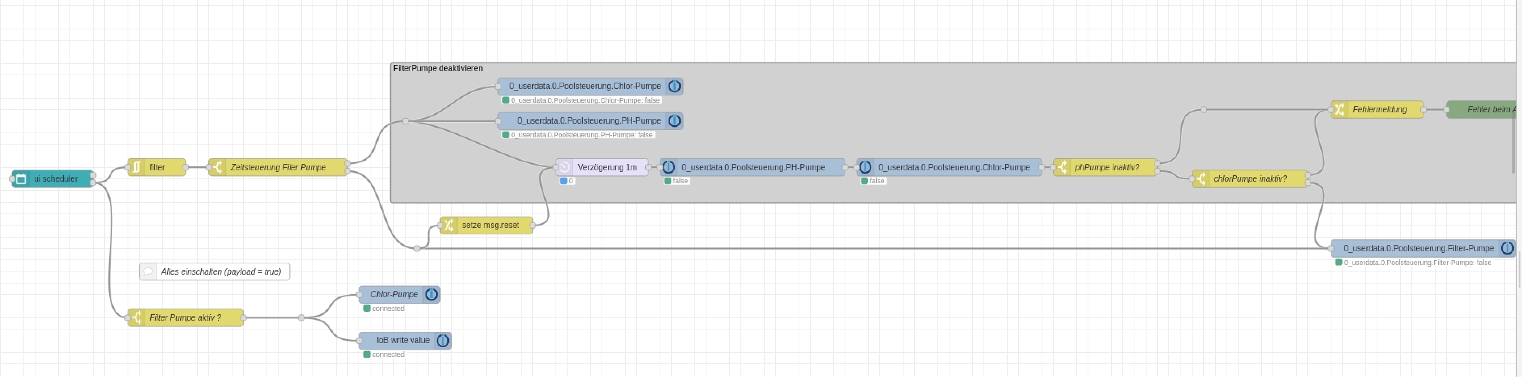The height and width of the screenshot is (377, 1522).
Task: Click the switch icon on chlorPumpe inaktiv?
Action: (1201, 178)
